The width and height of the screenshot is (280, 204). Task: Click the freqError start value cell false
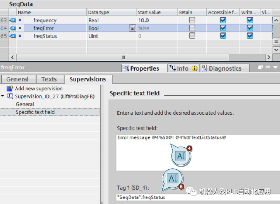pyautogui.click(x=157, y=28)
